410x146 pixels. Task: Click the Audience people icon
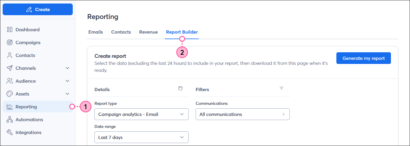click(10, 81)
